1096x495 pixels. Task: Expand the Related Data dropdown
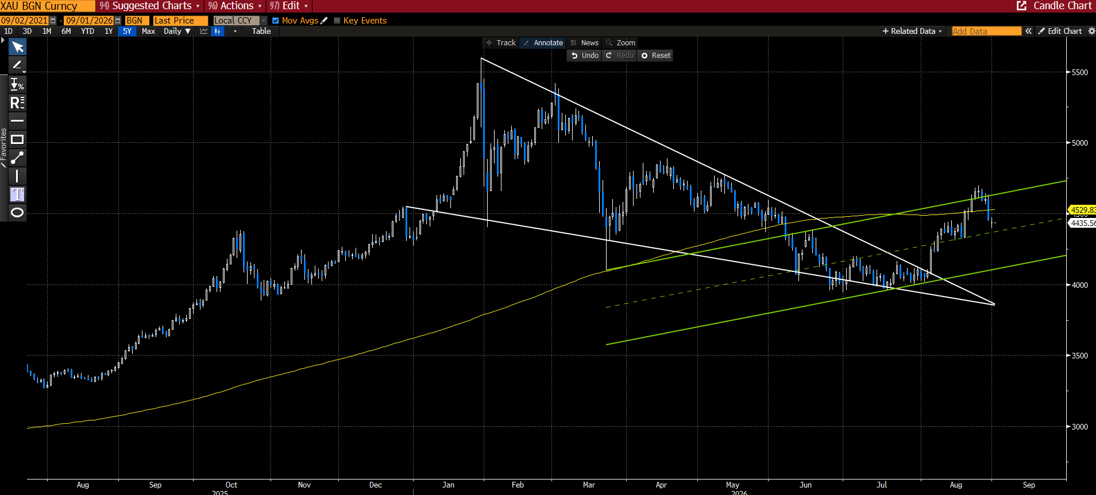pos(912,31)
